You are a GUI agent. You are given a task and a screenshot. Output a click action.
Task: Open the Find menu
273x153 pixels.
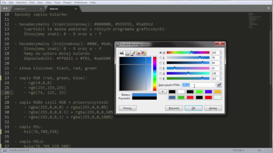click(32, 3)
